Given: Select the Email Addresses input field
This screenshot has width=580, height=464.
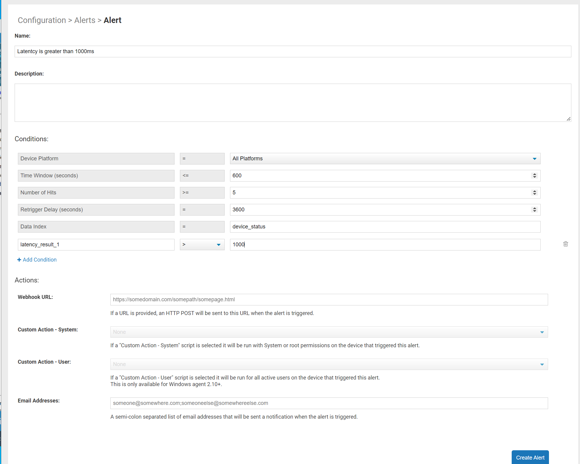Looking at the screenshot, I should pyautogui.click(x=328, y=403).
